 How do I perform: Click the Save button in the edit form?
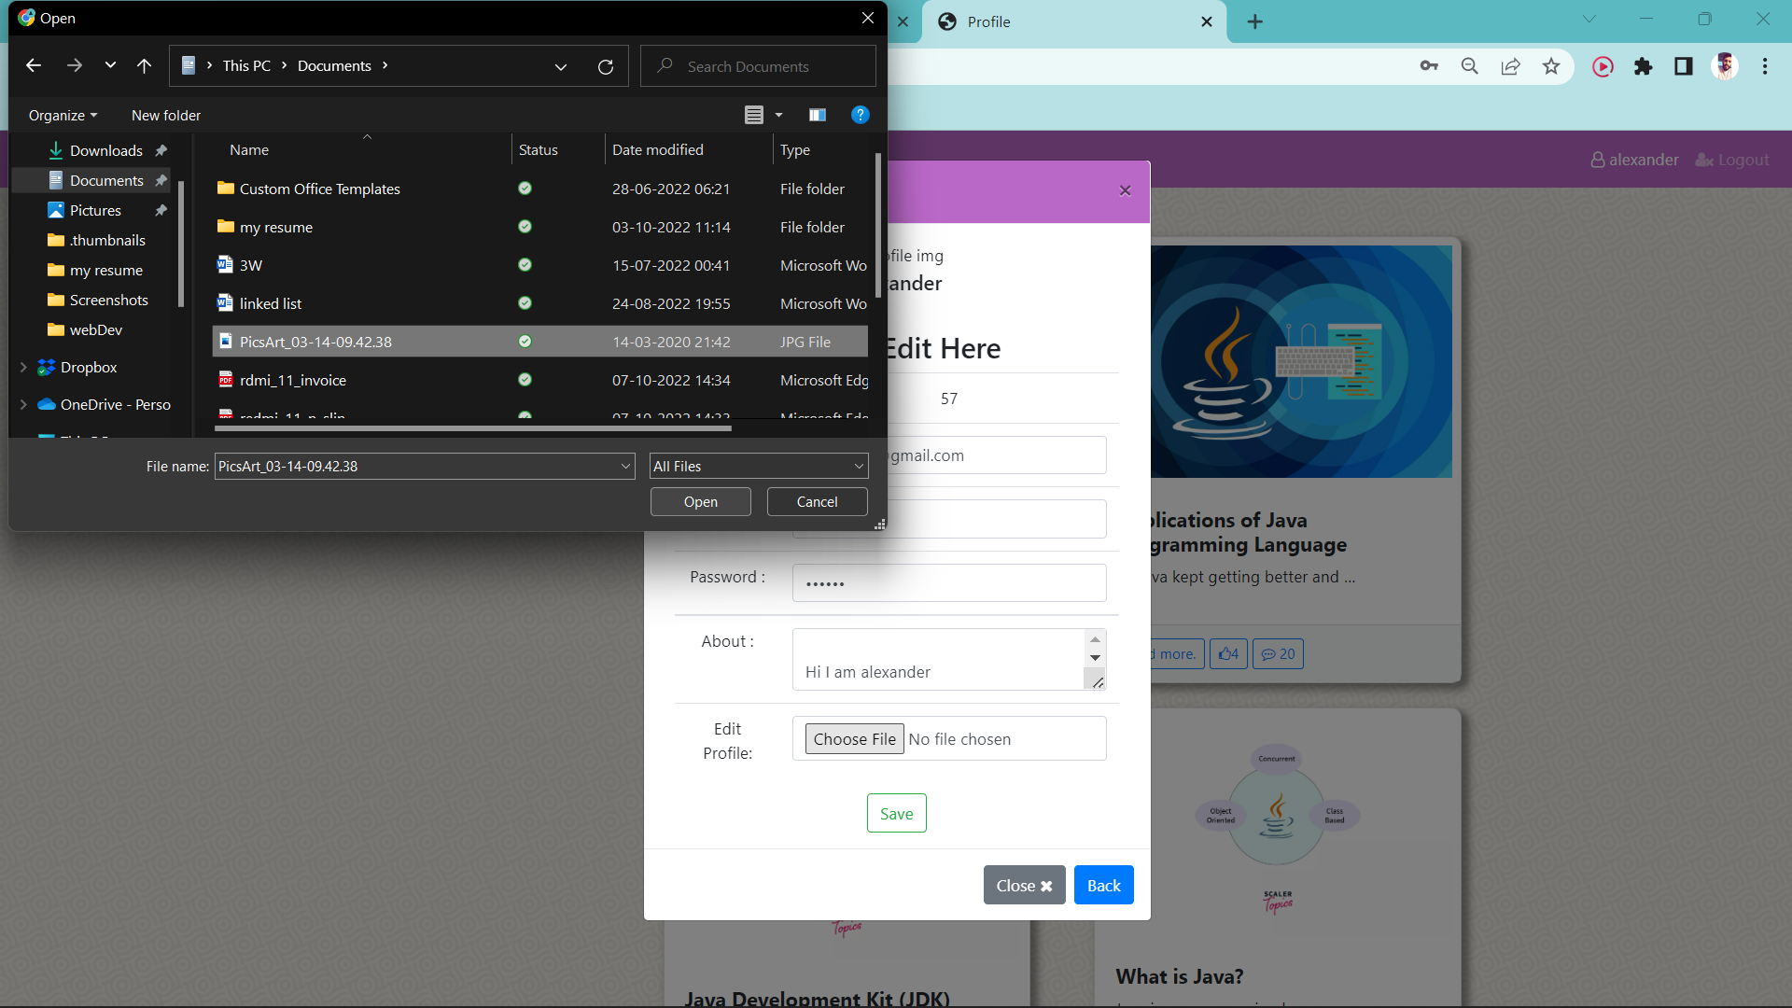point(895,812)
